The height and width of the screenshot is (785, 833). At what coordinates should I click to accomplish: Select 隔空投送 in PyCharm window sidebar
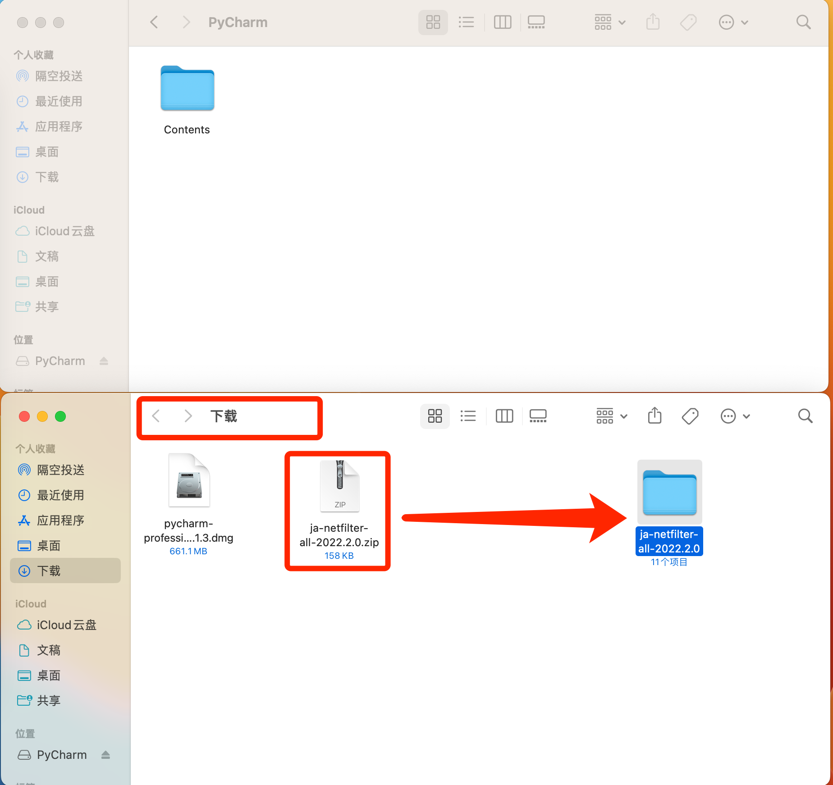click(x=50, y=76)
